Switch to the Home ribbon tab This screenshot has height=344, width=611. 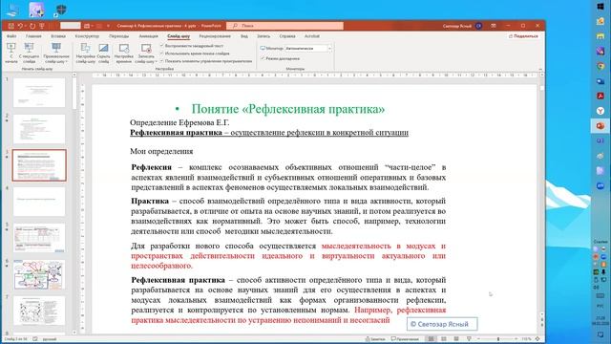click(33, 36)
